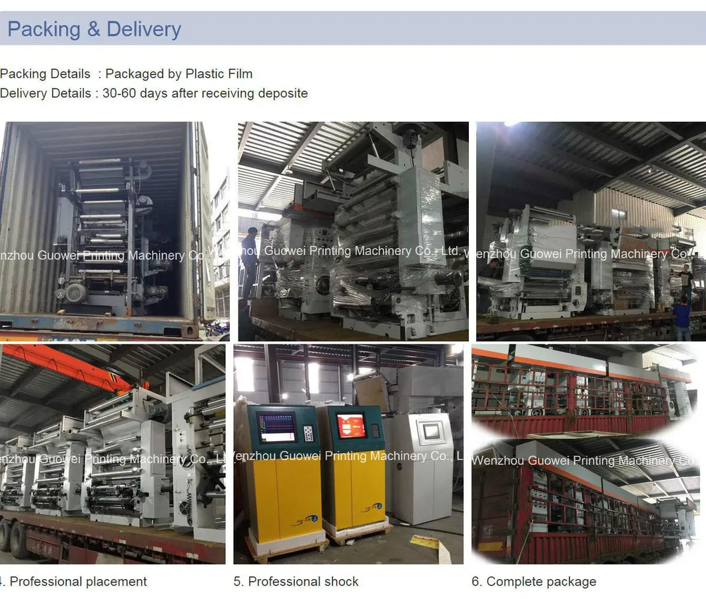This screenshot has width=706, height=599.
Task: Click the Packing Details text line
Action: coord(126,74)
